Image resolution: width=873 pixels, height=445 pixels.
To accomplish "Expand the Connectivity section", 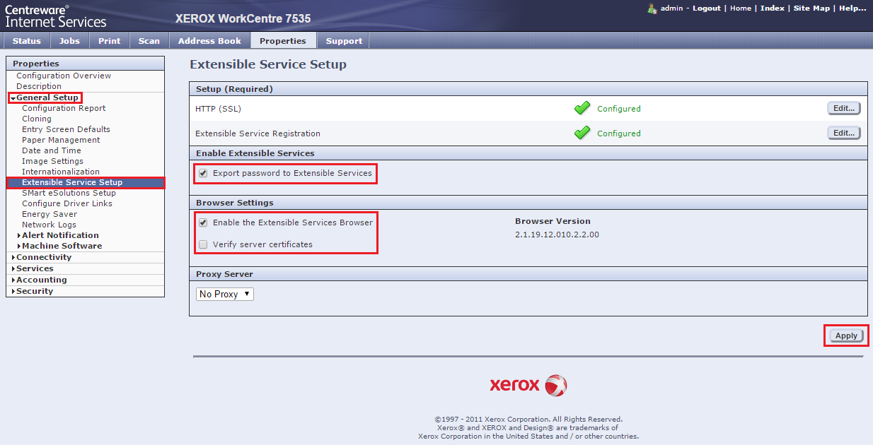I will click(43, 257).
